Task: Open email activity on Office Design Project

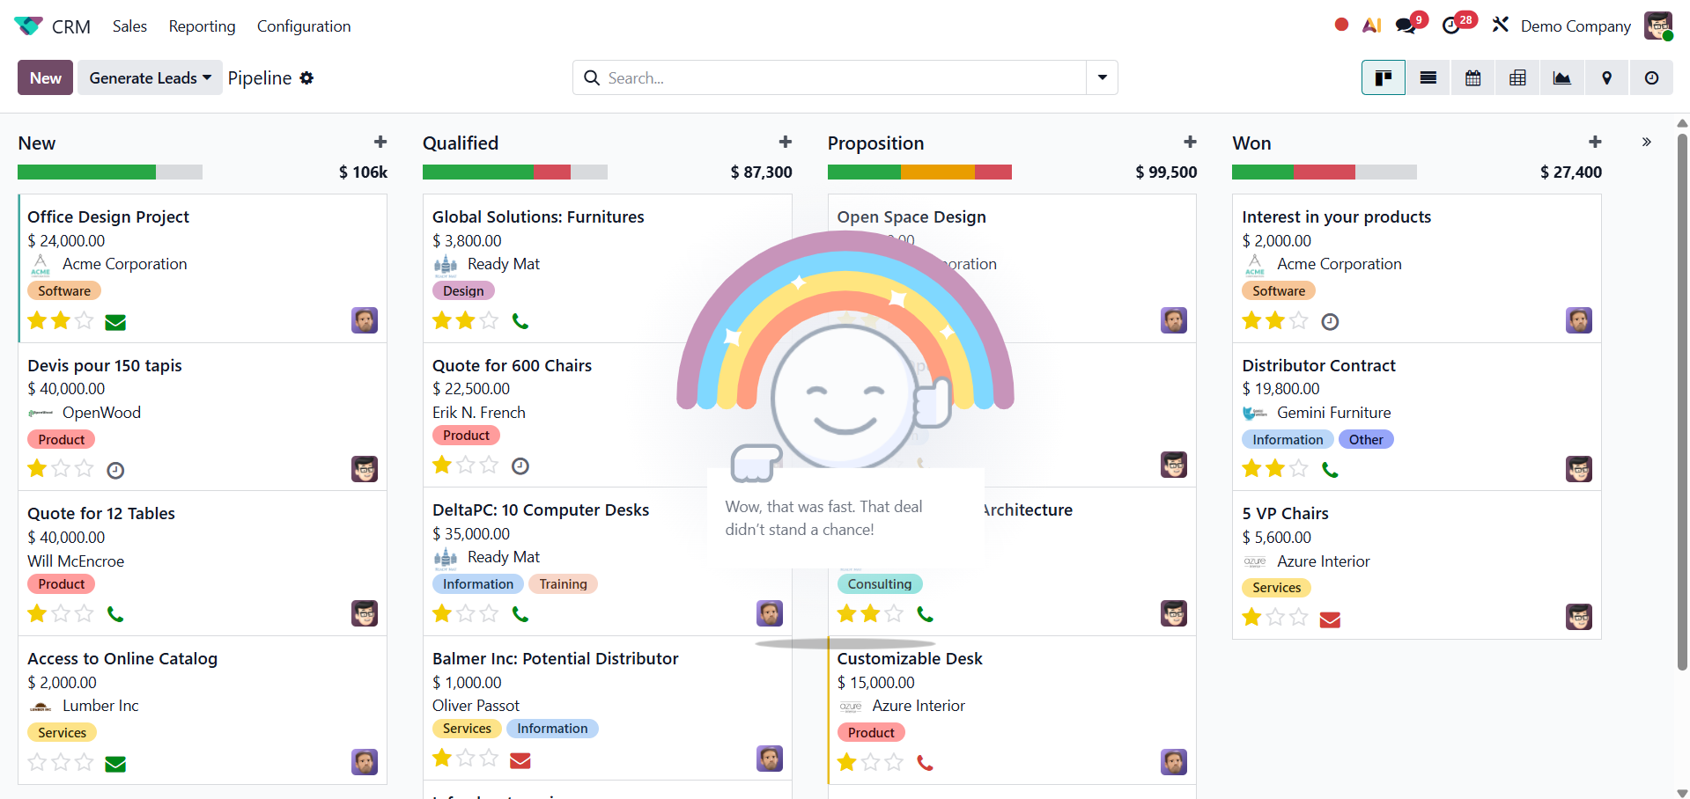Action: [x=115, y=322]
